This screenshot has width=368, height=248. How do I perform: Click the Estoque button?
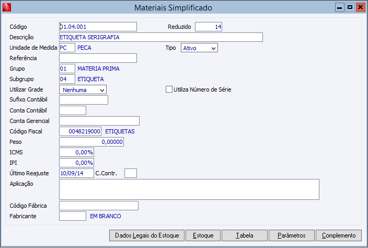coord(203,235)
